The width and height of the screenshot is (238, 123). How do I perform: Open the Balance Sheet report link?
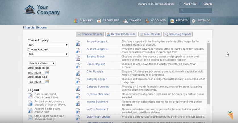pyautogui.click(x=95, y=57)
